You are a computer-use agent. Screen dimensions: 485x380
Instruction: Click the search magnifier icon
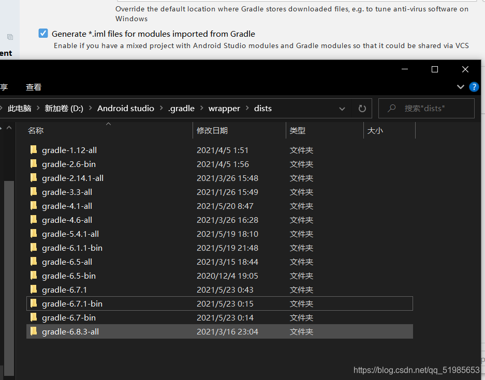392,108
